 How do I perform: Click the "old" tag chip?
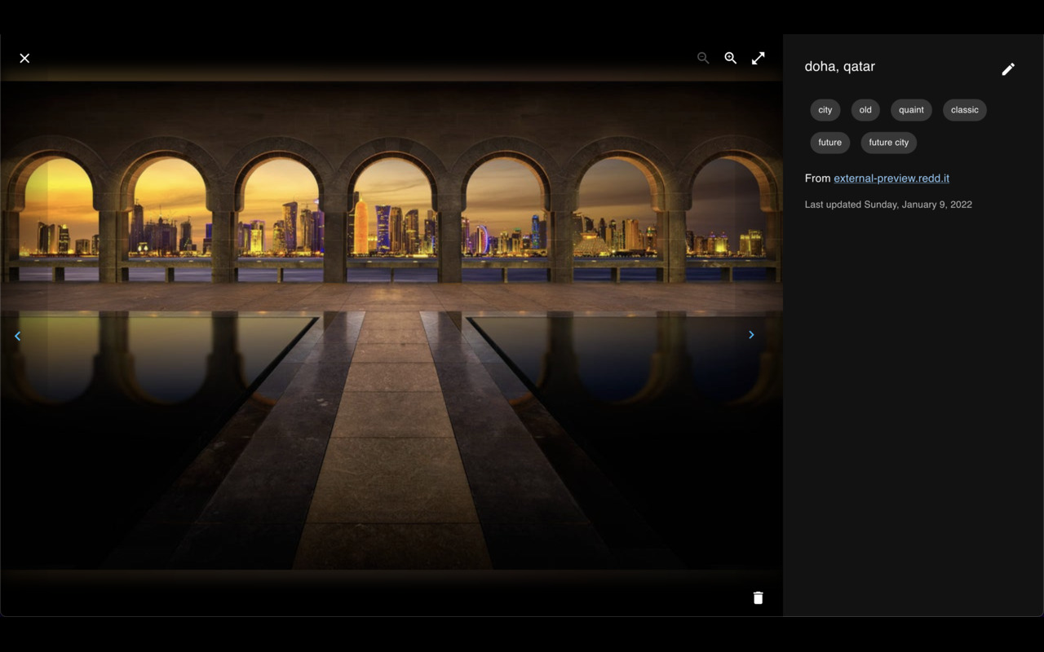865,110
